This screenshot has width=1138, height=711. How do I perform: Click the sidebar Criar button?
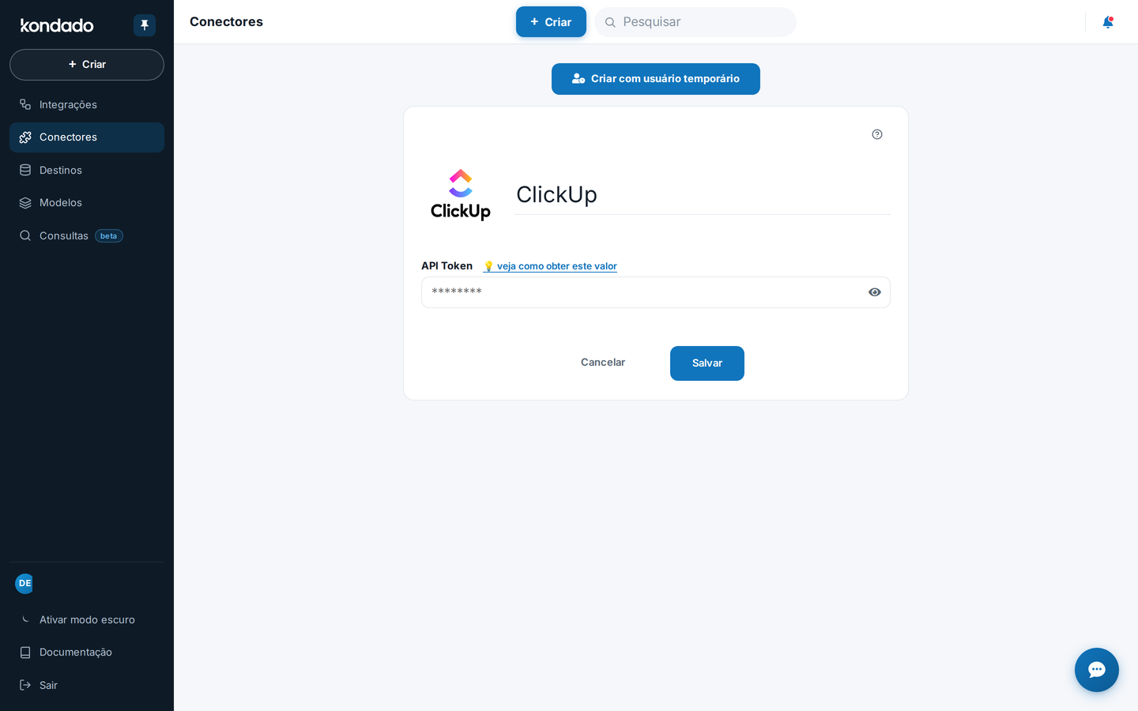tap(87, 65)
